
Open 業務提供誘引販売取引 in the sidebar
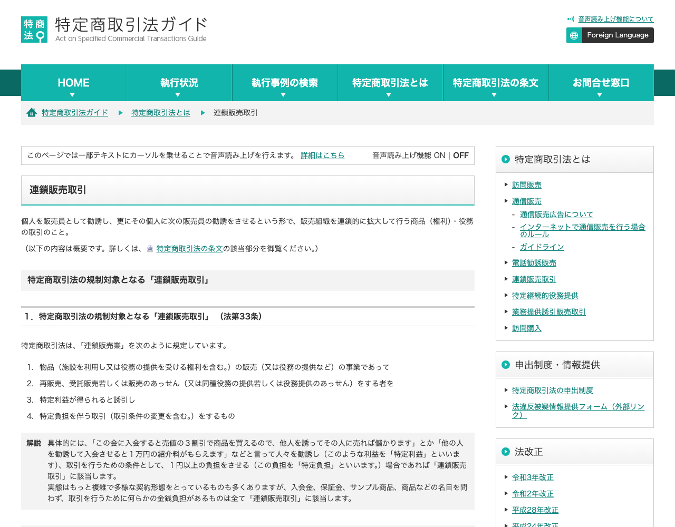coord(549,312)
